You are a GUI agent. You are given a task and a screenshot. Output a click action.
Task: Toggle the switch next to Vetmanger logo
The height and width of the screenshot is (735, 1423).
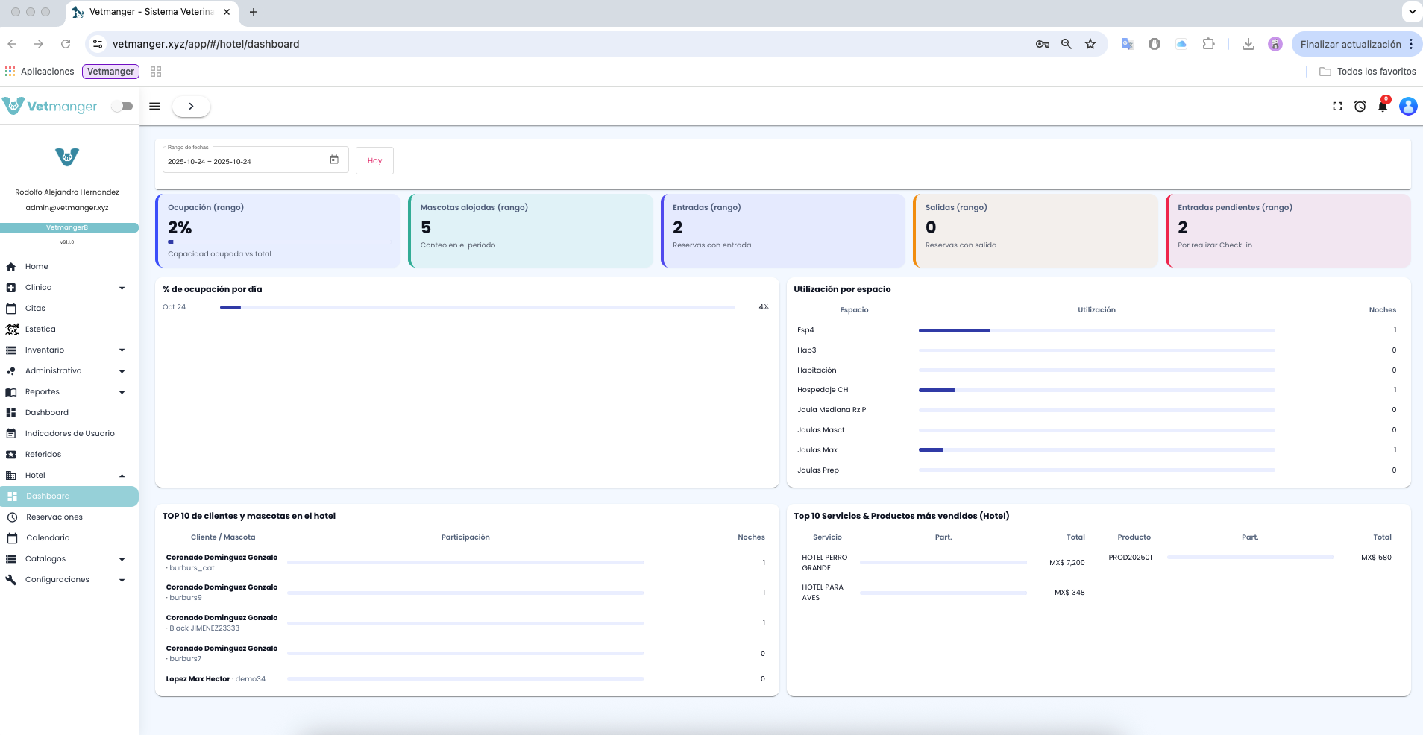122,107
